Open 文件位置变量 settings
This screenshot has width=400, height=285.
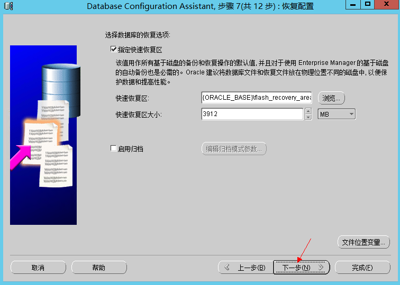click(363, 242)
